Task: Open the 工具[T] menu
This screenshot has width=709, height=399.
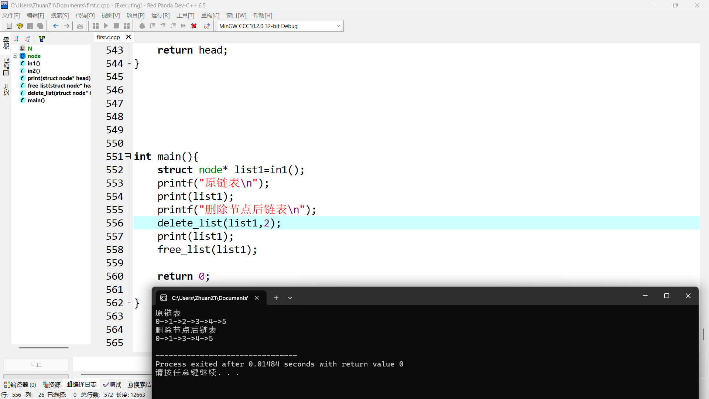Action: click(185, 15)
